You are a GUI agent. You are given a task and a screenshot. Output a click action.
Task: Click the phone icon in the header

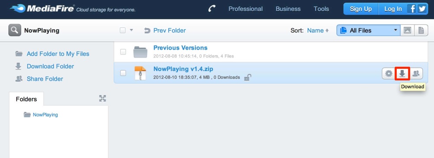212,9
